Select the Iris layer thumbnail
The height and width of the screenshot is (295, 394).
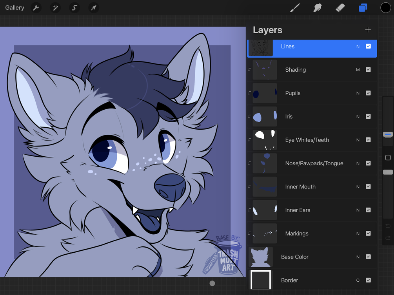265,116
